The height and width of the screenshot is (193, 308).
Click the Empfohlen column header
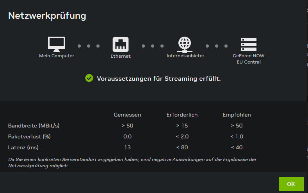pyautogui.click(x=237, y=115)
